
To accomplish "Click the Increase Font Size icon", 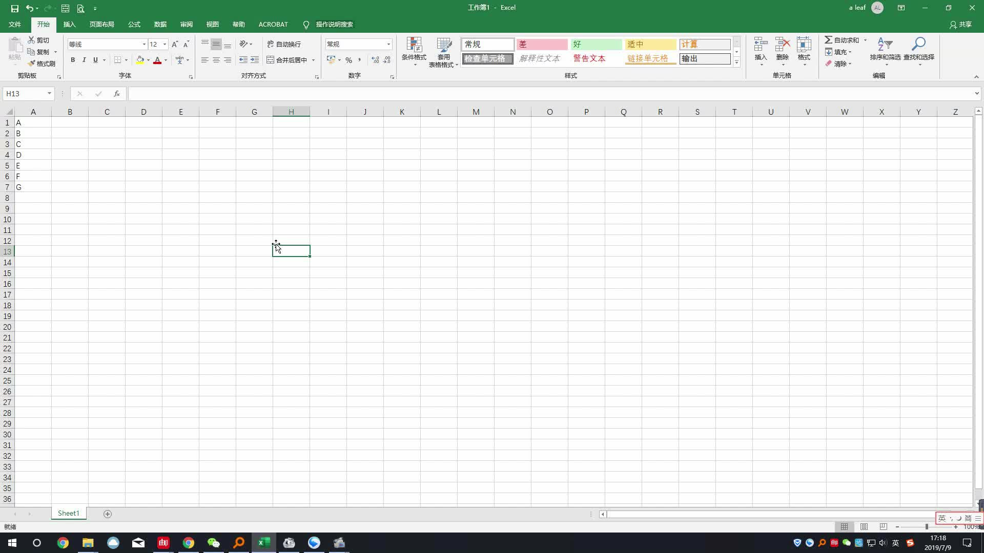I will pos(175,45).
